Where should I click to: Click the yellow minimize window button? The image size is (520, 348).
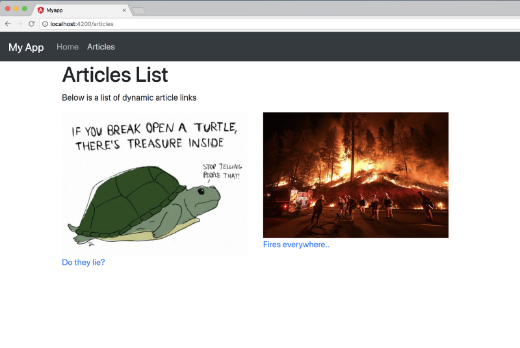tap(16, 8)
